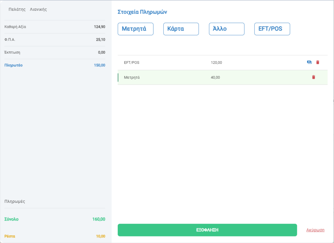Click the card terminal icon on EFT/POS row
This screenshot has height=243, width=334.
[309, 62]
